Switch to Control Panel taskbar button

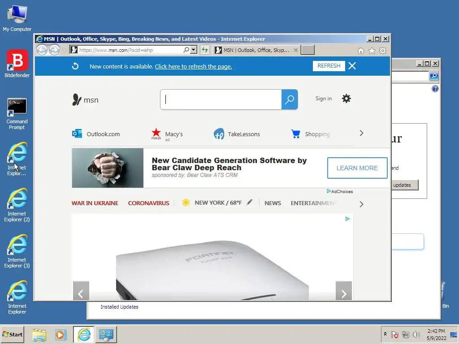tap(106, 334)
